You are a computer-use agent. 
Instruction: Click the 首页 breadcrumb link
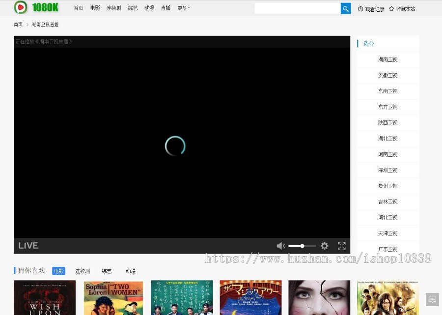tap(18, 25)
